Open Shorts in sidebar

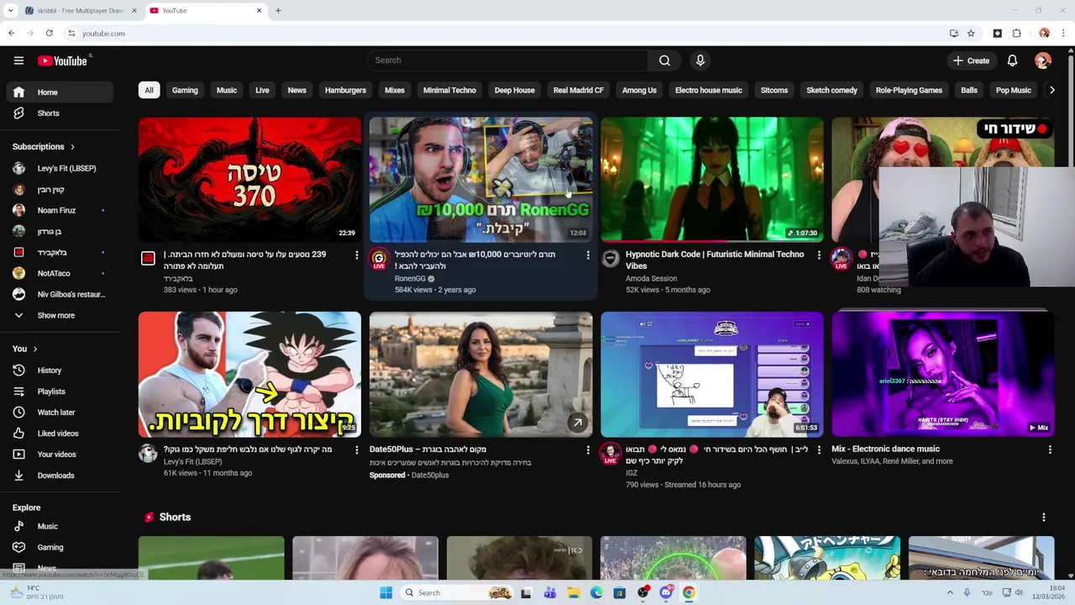click(x=59, y=113)
